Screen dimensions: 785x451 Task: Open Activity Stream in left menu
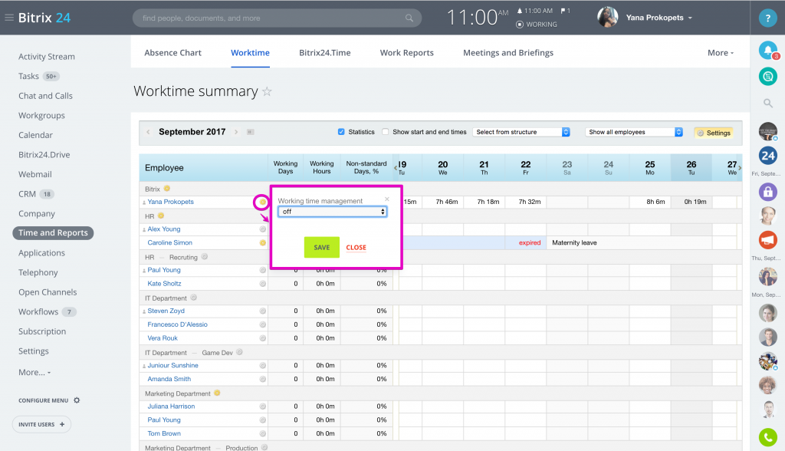coord(47,57)
